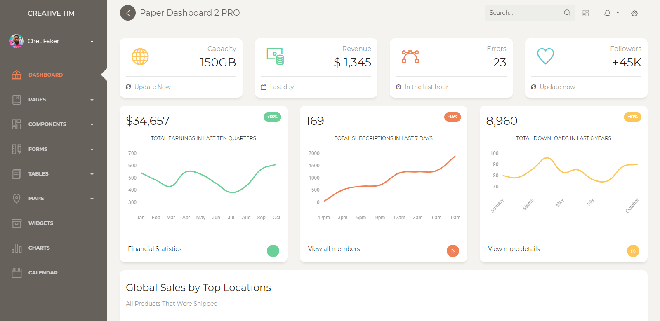Expand the Pages menu caret

click(x=92, y=100)
